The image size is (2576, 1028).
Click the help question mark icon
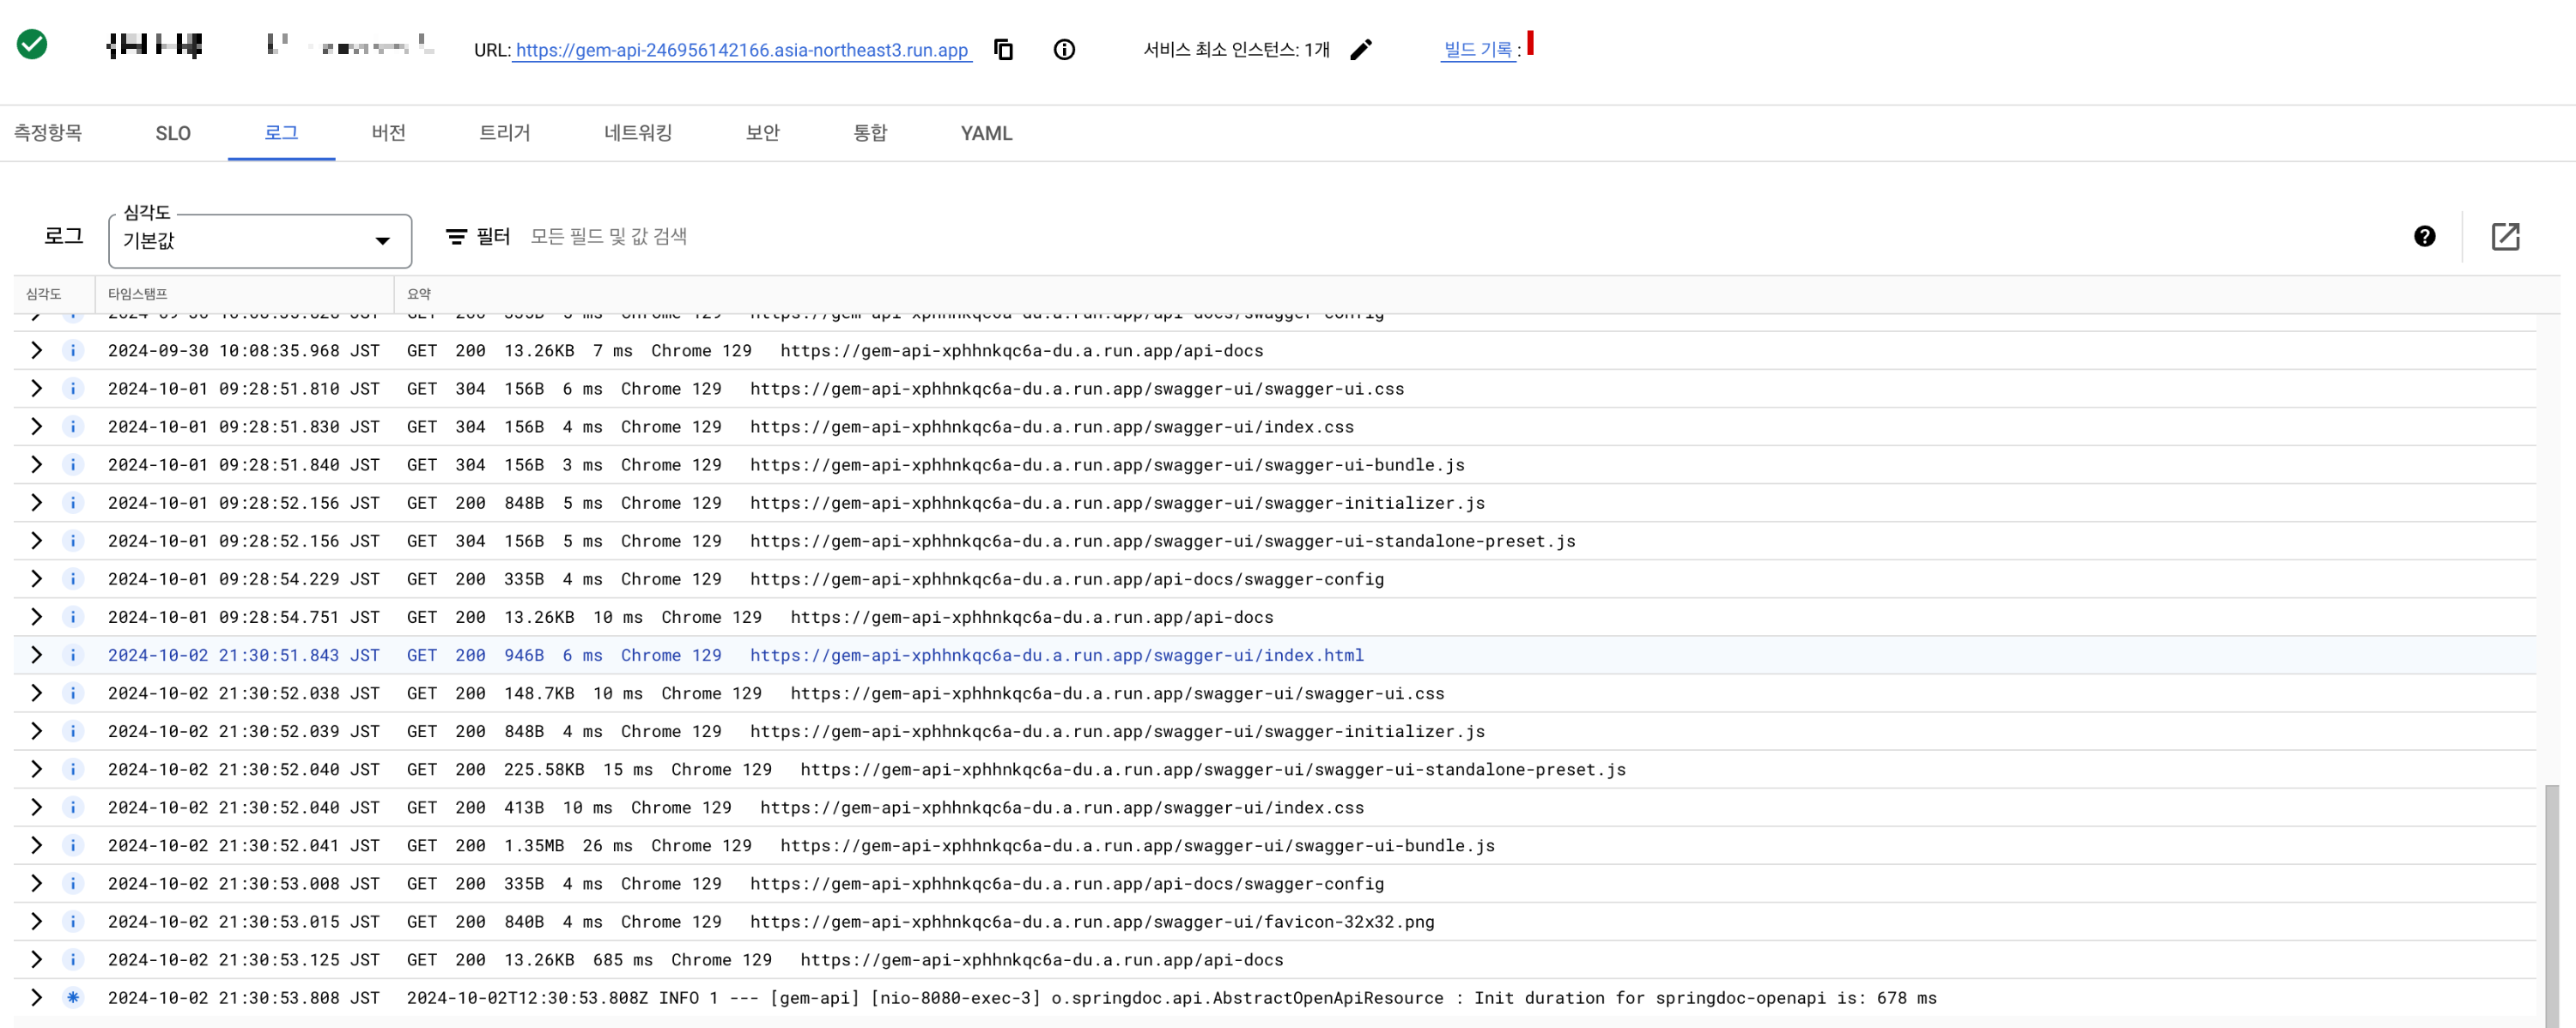[2424, 236]
